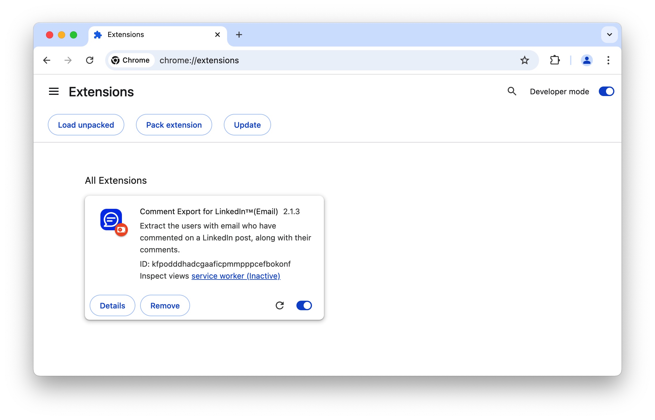Expand the tab search chevron
Screen dimensions: 655x420
[x=609, y=35]
